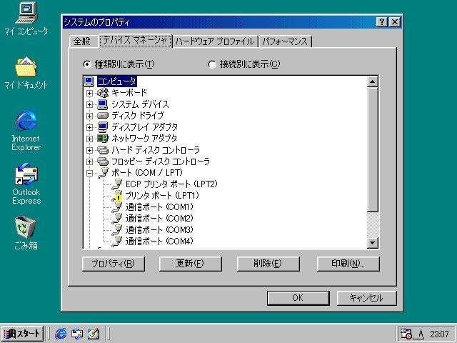Launch Outlook Express from quick launch bar

[77, 334]
